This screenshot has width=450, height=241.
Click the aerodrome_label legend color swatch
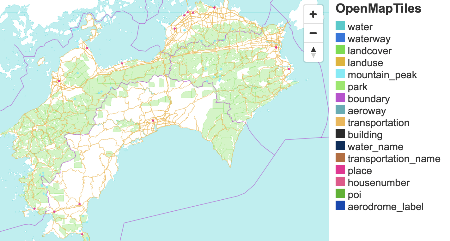click(340, 206)
